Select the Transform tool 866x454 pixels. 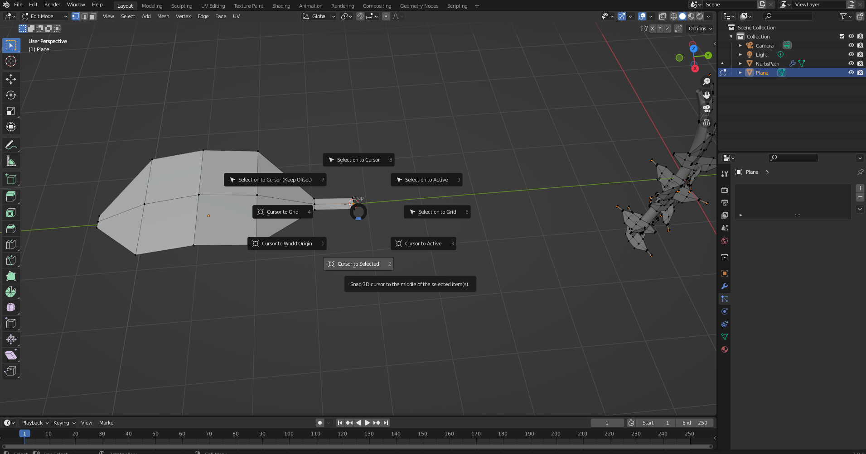coord(11,127)
